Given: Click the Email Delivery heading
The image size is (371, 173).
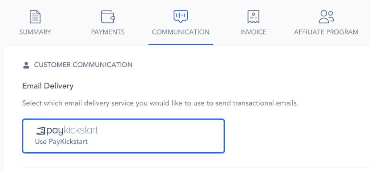Looking at the screenshot, I should 48,86.
